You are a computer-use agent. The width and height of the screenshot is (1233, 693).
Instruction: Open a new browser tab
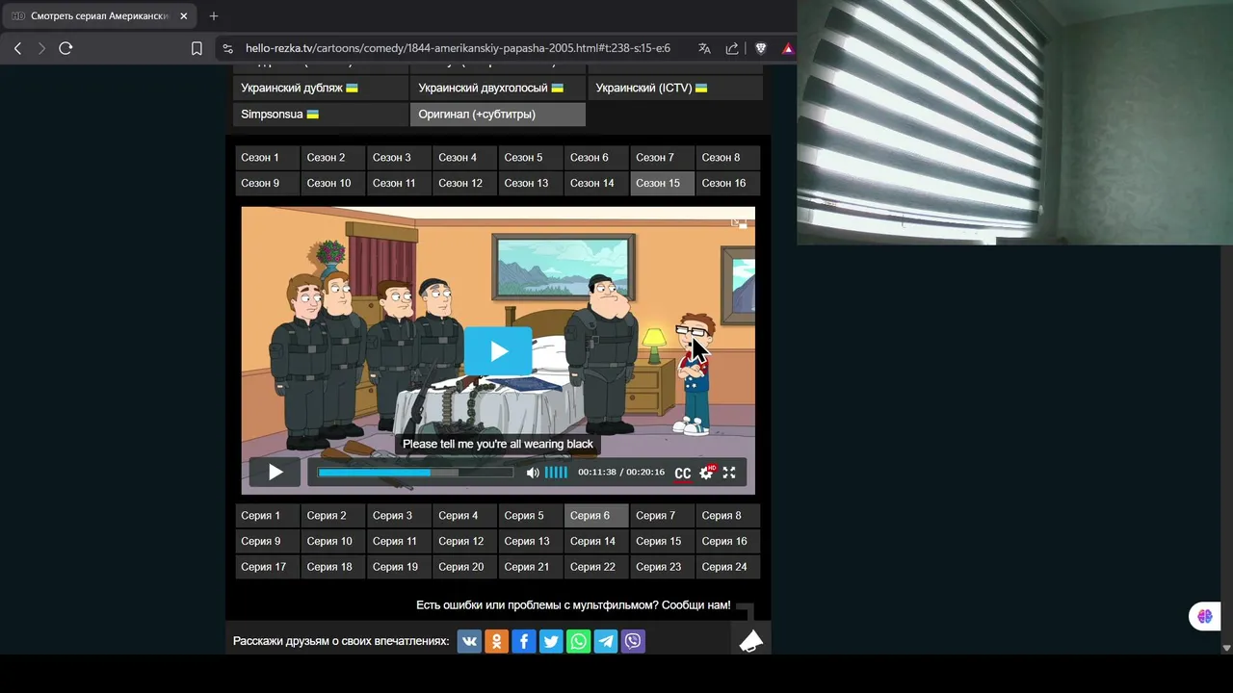pyautogui.click(x=214, y=15)
